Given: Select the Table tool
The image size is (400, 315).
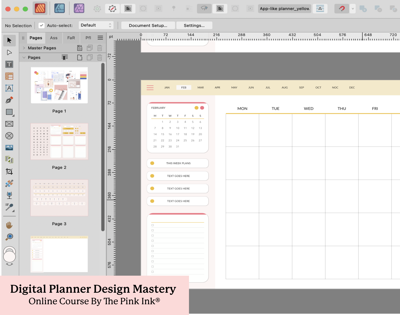Looking at the screenshot, I should [9, 76].
